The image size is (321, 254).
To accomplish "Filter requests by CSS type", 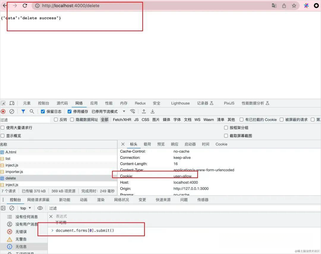I will 145,120.
